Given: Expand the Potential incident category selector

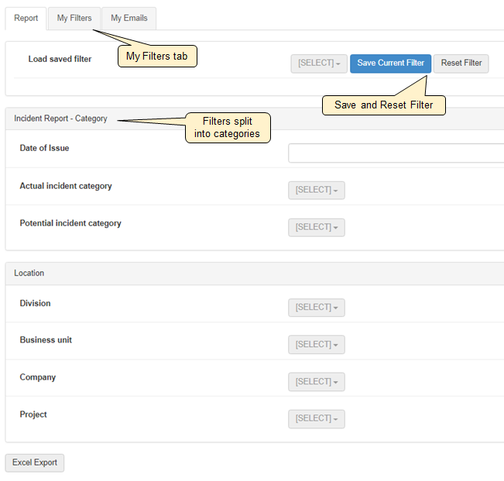Looking at the screenshot, I should pos(316,228).
